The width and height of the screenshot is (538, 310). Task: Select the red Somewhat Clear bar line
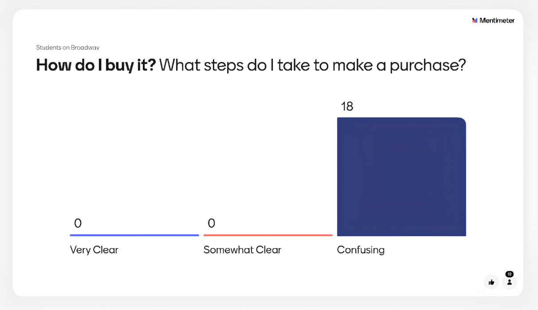click(268, 235)
